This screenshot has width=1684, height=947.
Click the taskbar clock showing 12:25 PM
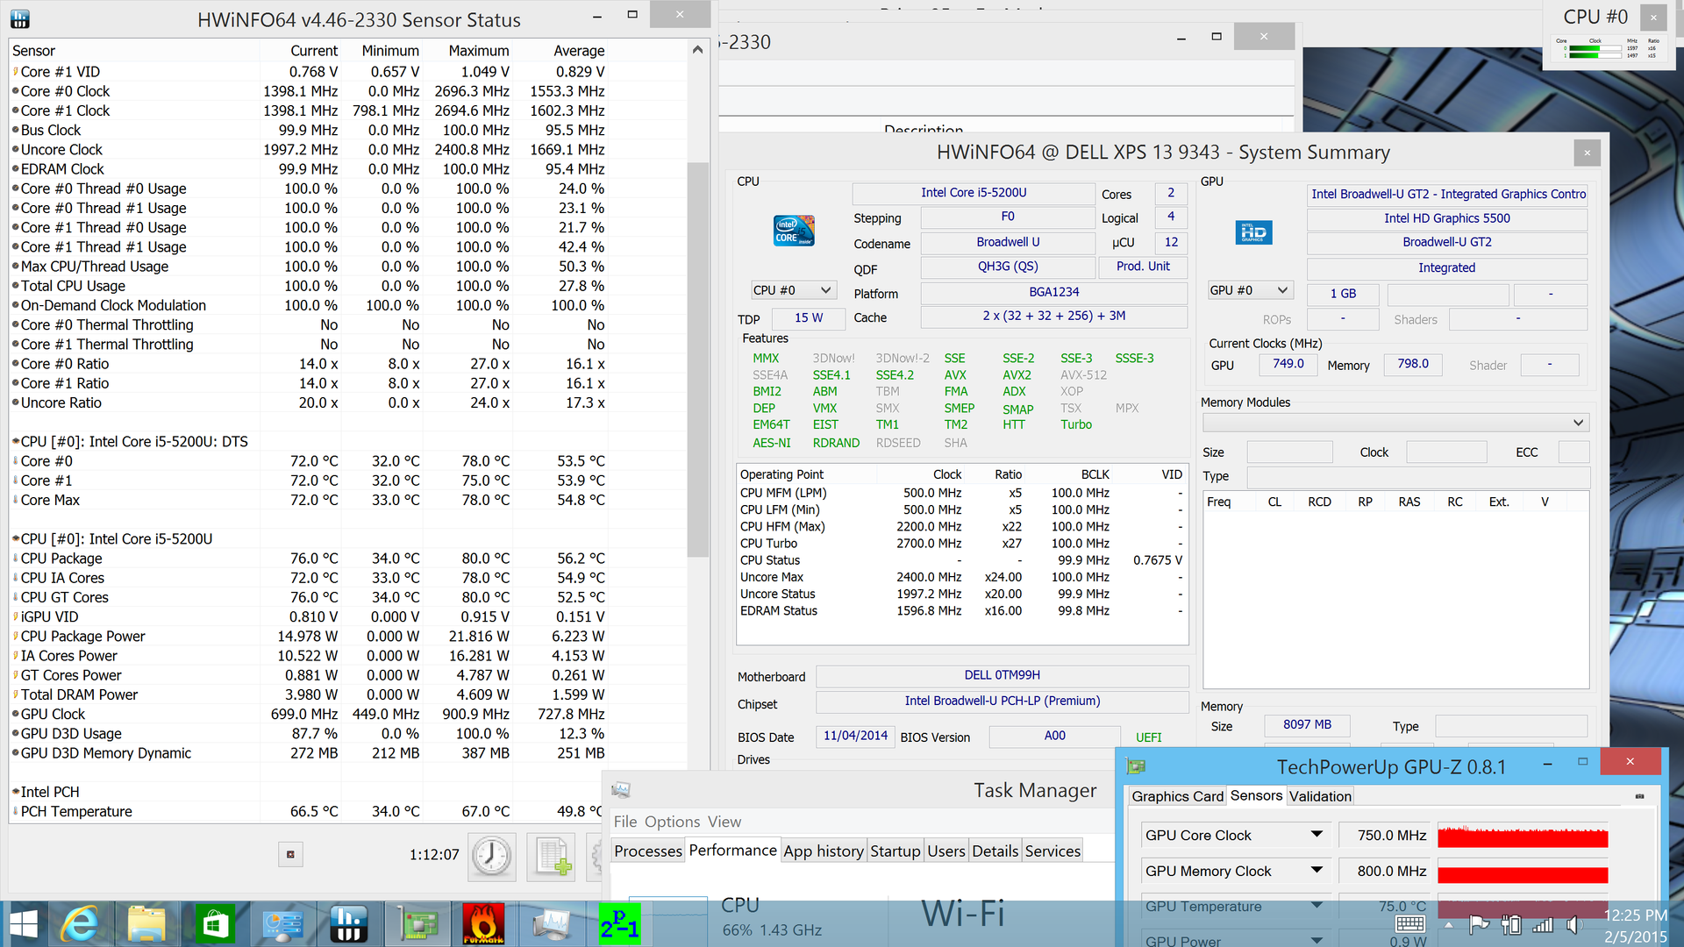(1635, 924)
